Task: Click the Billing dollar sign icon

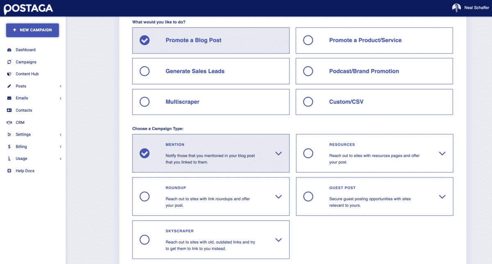Action: [9, 147]
